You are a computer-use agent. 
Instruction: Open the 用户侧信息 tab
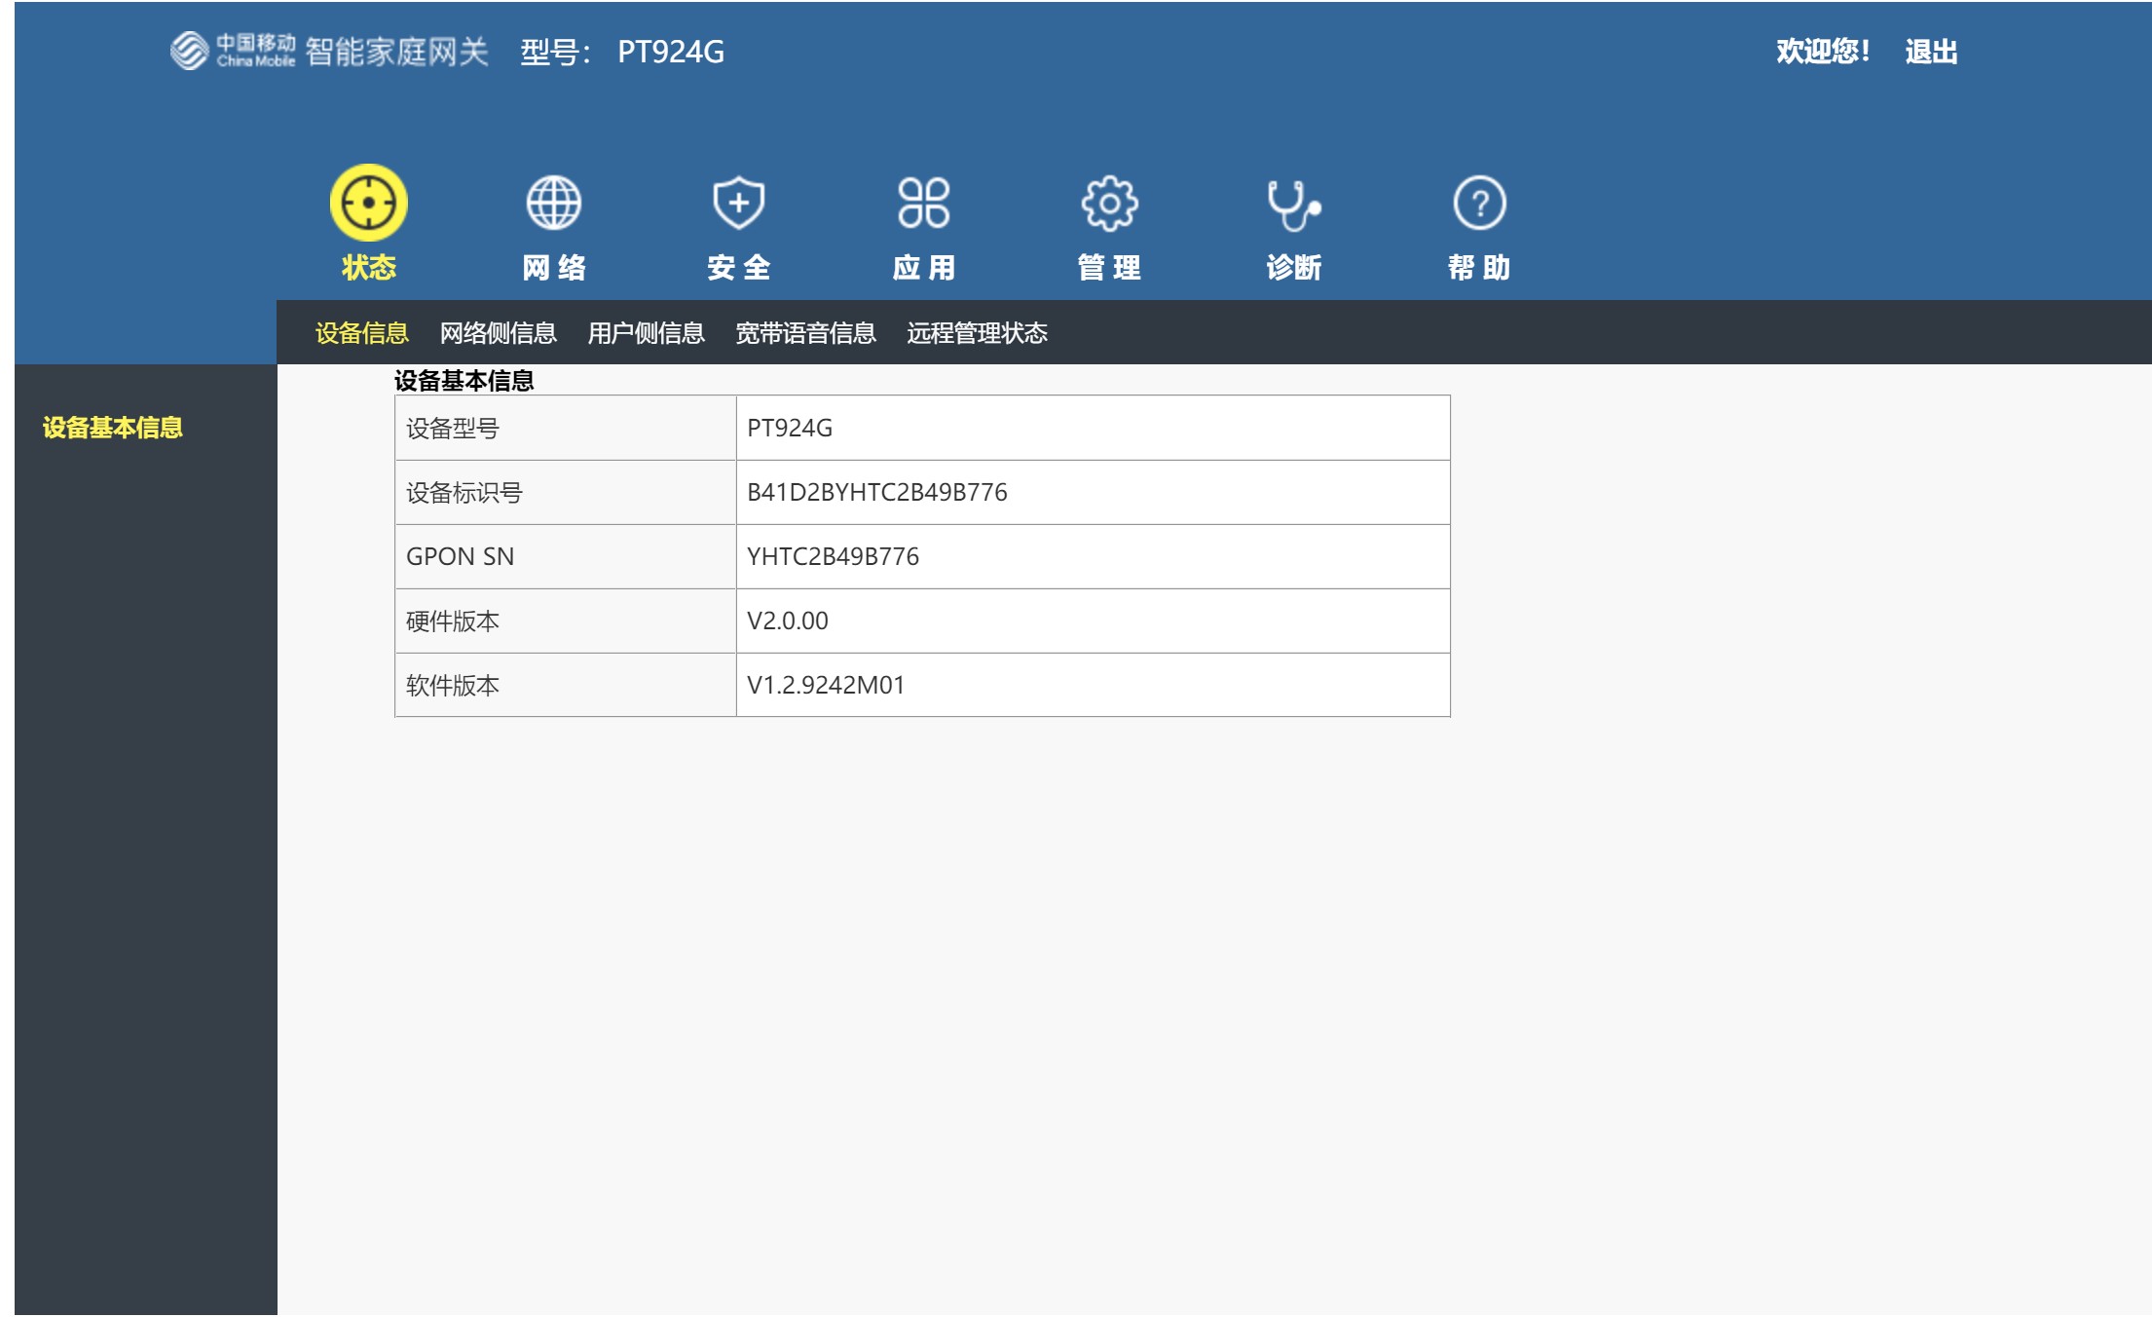[649, 332]
